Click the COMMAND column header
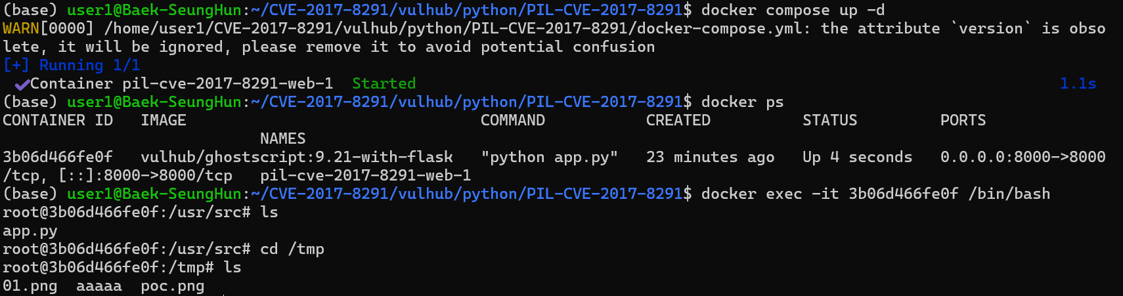Viewport: 1123px width, 296px height. 513,121
